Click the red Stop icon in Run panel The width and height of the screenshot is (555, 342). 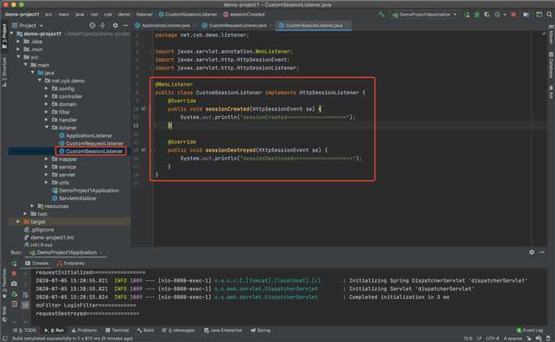[x=14, y=273]
